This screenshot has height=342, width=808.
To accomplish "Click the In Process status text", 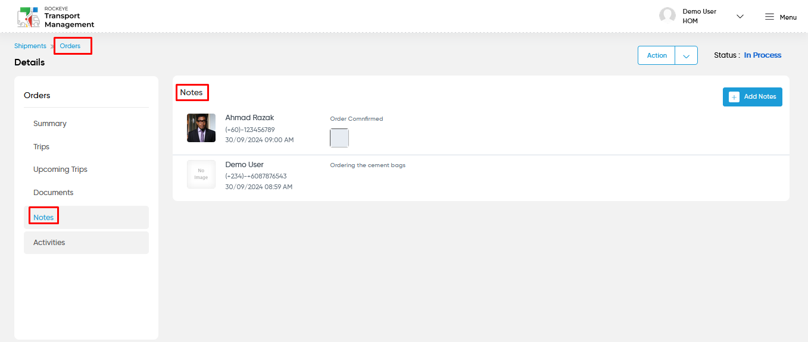I will point(763,55).
